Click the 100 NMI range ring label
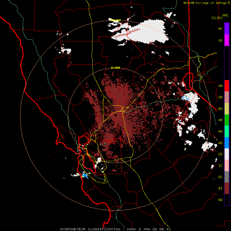 (115, 20)
